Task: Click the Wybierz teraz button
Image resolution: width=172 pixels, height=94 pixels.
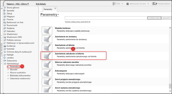Action: (x=154, y=18)
